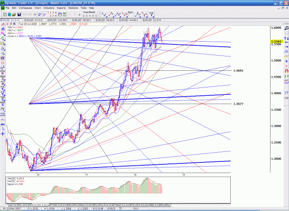This screenshot has height=211, width=289.
Task: Switch to EURUSD H6 60-I tab
Action: [105, 20]
